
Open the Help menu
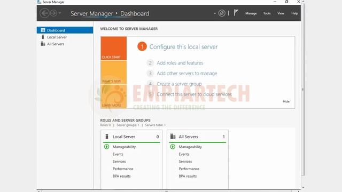294,13
